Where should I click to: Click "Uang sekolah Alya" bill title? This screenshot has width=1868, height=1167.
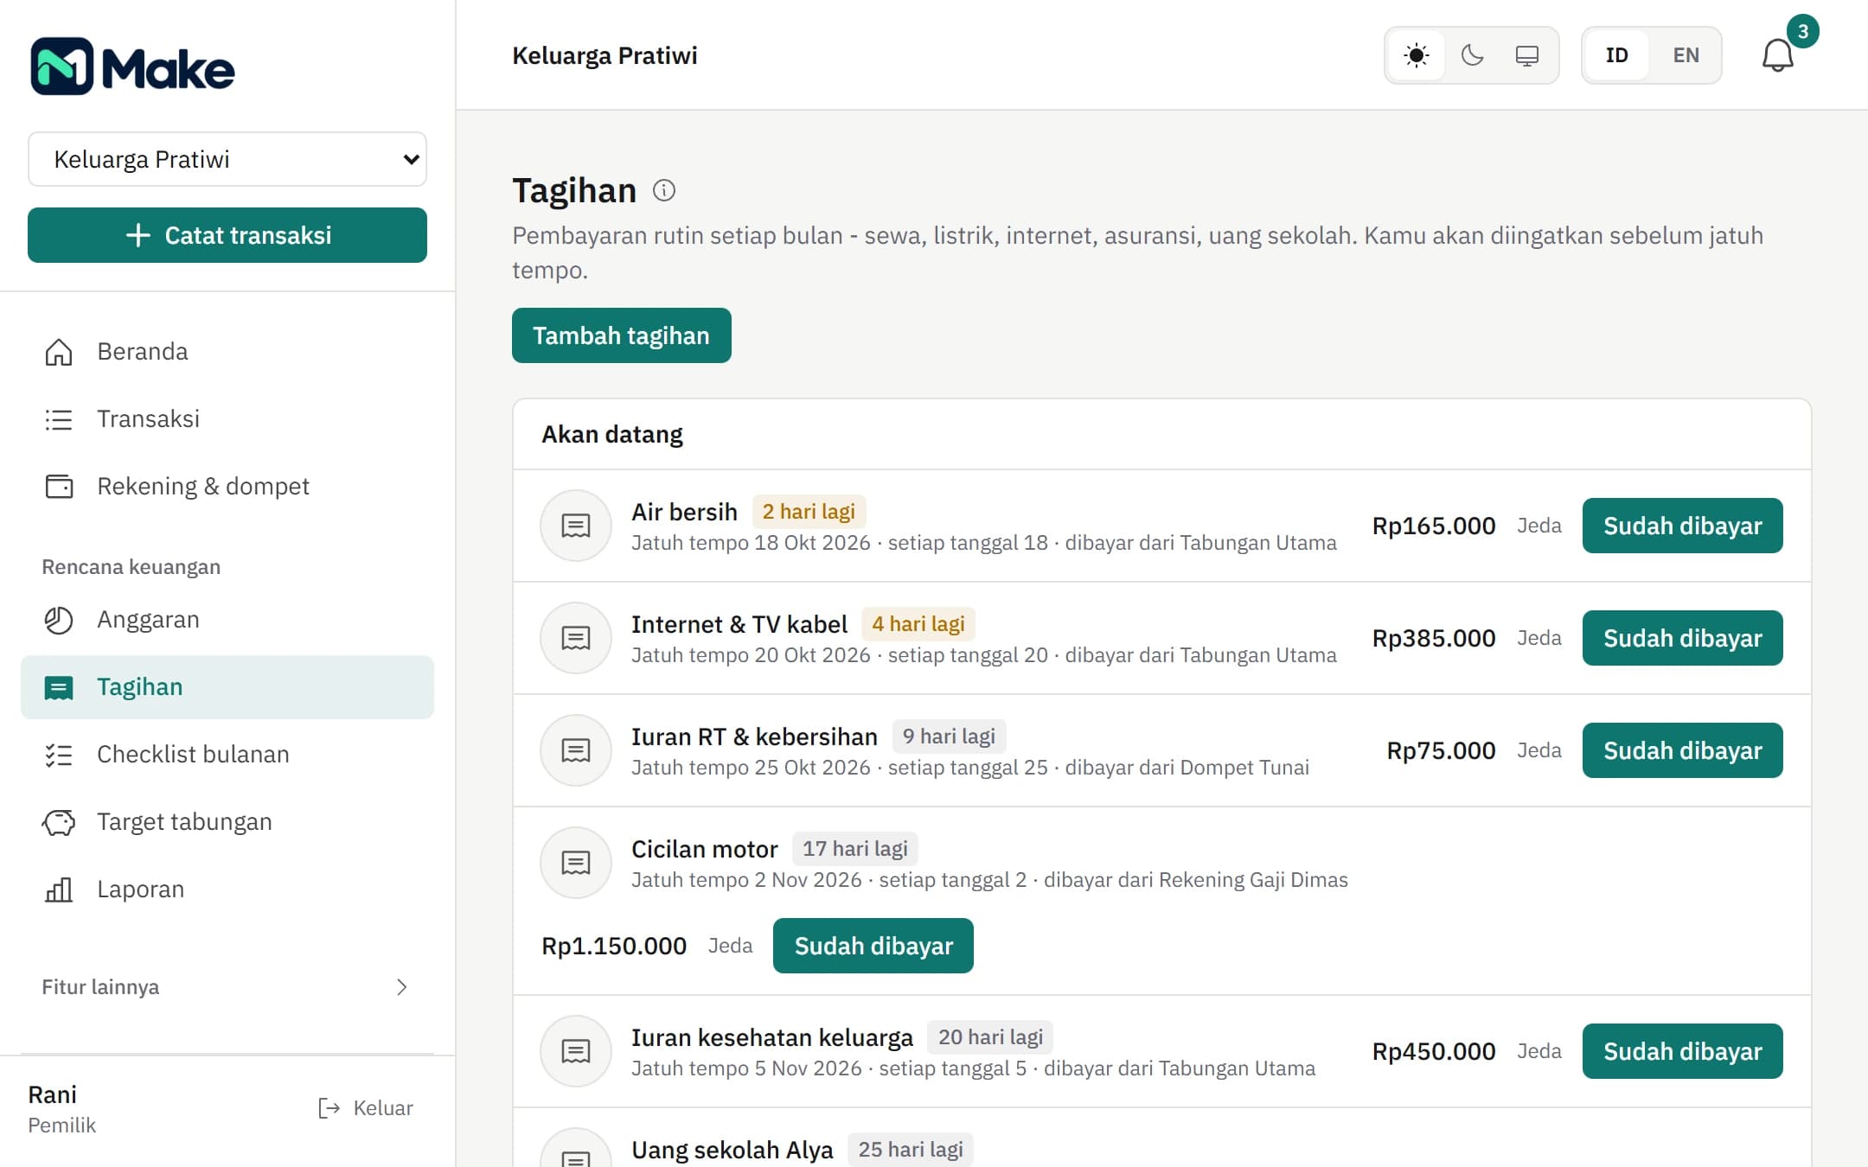(732, 1150)
